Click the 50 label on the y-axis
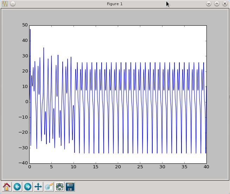Screen dimensions: 230x194 click(25, 25)
